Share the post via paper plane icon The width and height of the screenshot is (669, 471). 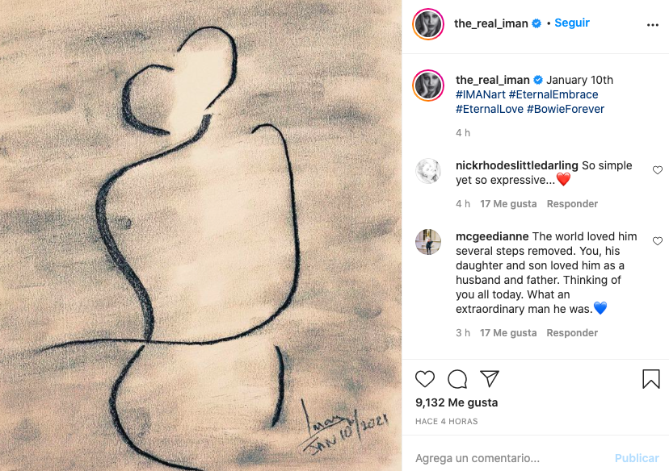click(x=489, y=379)
